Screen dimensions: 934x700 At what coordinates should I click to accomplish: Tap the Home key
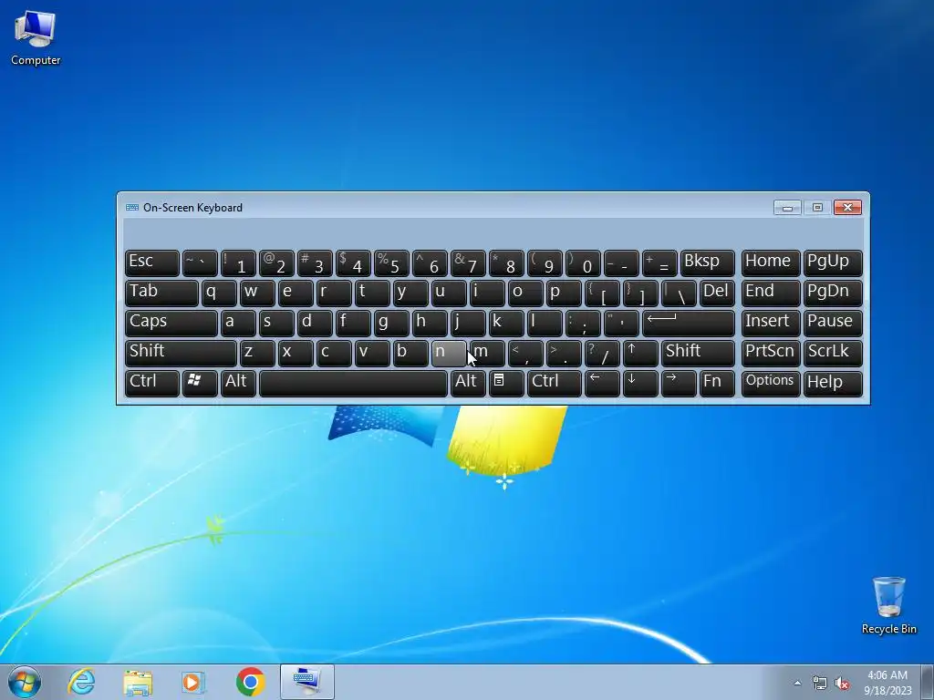[x=770, y=263]
